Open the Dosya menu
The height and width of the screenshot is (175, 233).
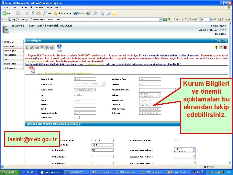coord(6,7)
